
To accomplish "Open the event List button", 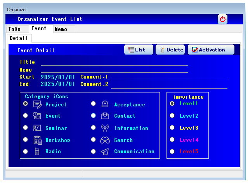I will pos(139,50).
